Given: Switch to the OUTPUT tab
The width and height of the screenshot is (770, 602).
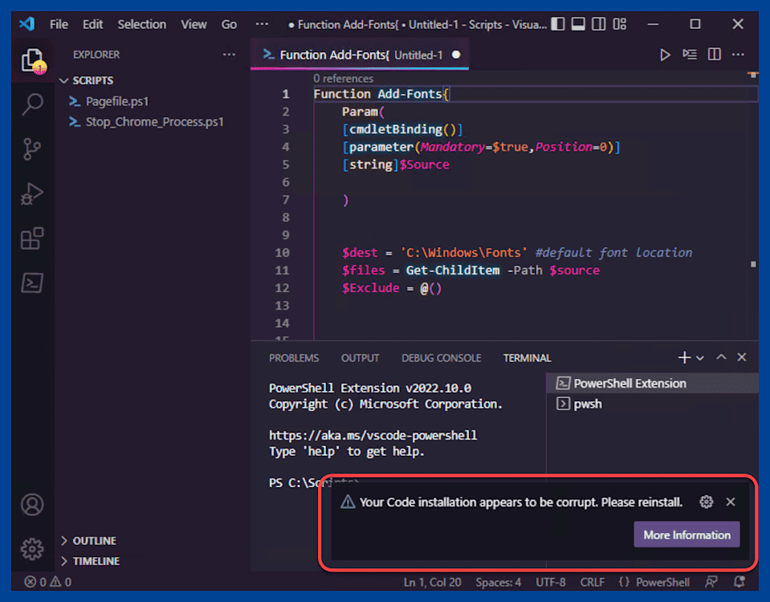Looking at the screenshot, I should click(x=360, y=358).
